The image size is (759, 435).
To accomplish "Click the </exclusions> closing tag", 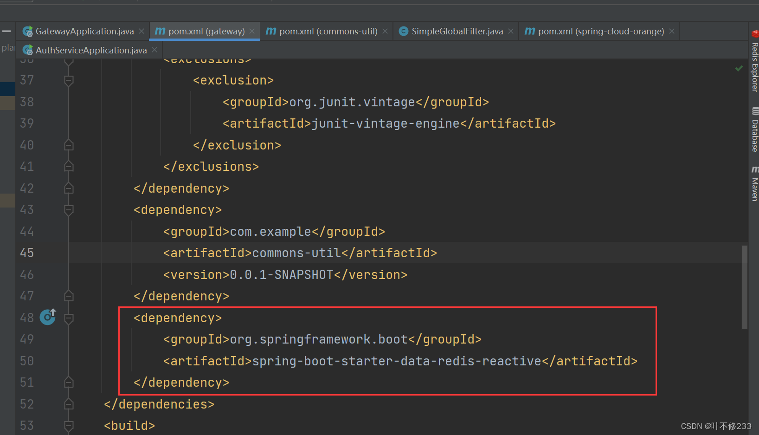I will point(211,167).
